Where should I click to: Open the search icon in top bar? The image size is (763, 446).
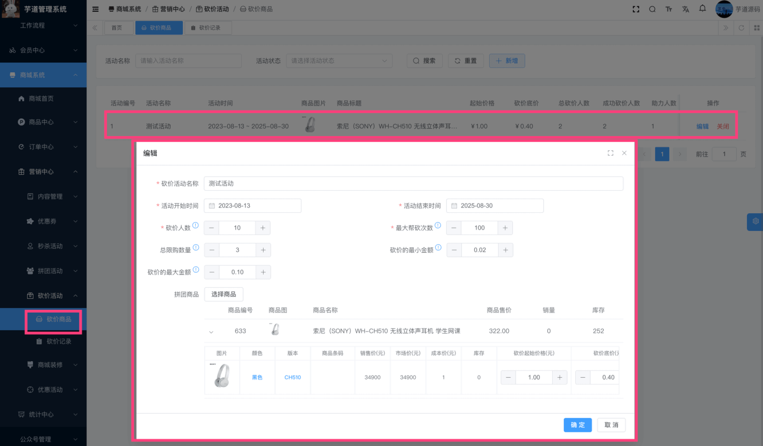point(652,9)
